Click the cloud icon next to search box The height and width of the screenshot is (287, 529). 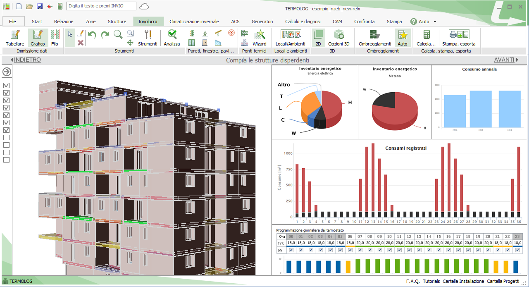pyautogui.click(x=144, y=6)
